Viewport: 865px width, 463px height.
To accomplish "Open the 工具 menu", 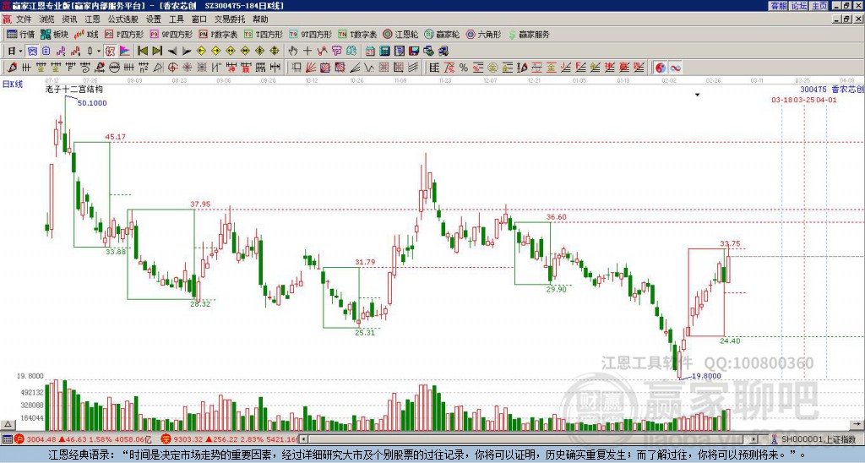I will pos(177,19).
